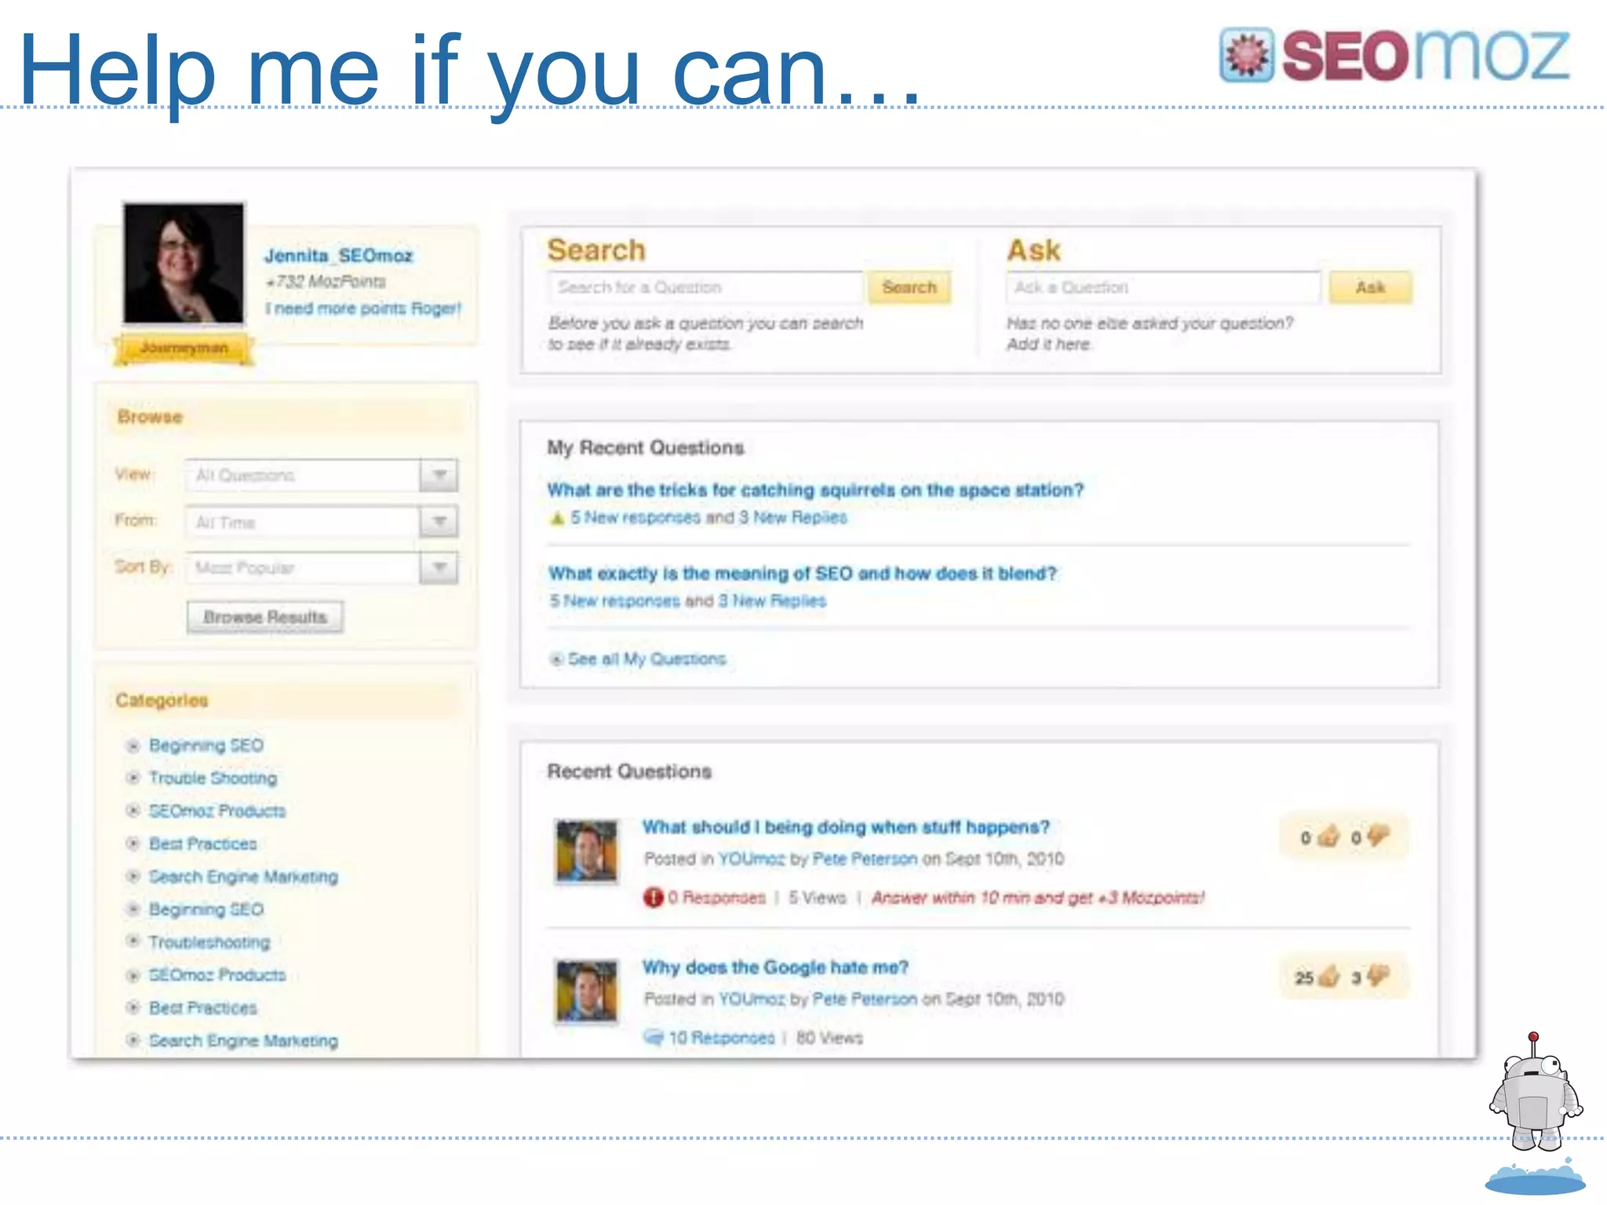Image resolution: width=1607 pixels, height=1205 pixels.
Task: Click Jennita_SEOmoz profile photo thumbnail
Action: (184, 263)
